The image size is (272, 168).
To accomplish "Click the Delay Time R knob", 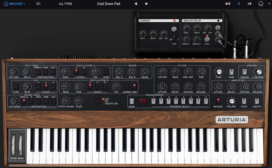I will click(x=197, y=27).
